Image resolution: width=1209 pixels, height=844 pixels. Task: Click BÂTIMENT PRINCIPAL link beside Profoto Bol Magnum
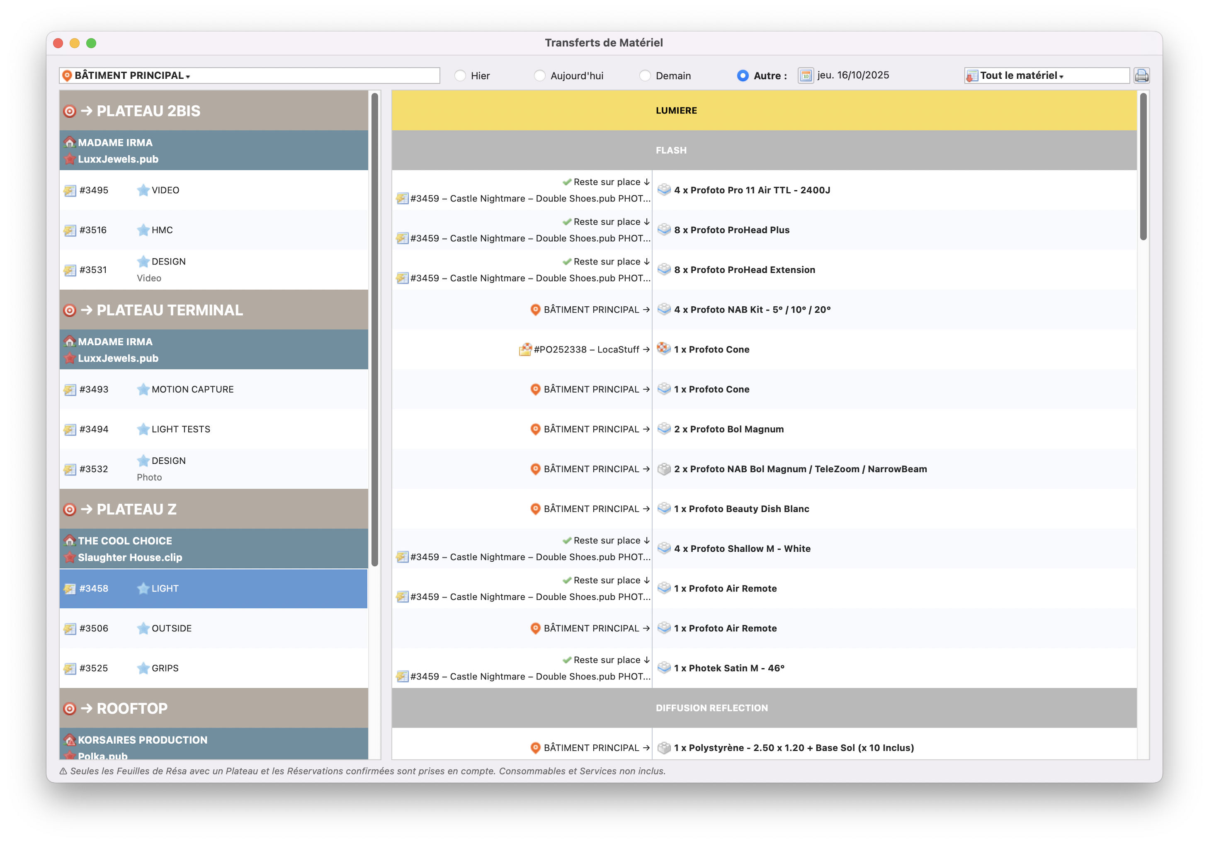click(x=590, y=429)
